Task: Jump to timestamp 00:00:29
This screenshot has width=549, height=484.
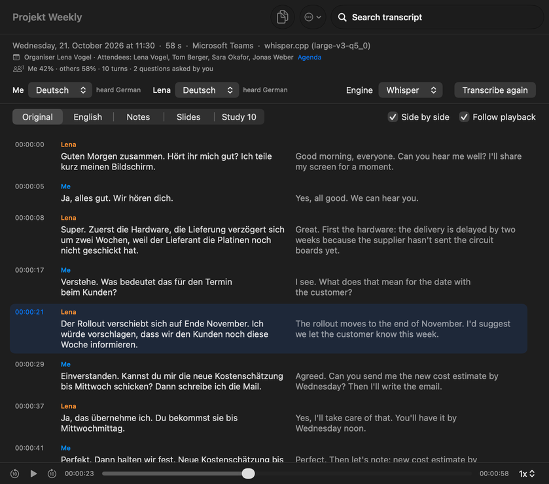Action: [x=29, y=364]
